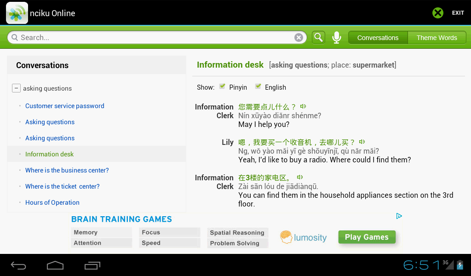
Task: Uncheck the Pinyin display checkbox
Action: (x=222, y=86)
